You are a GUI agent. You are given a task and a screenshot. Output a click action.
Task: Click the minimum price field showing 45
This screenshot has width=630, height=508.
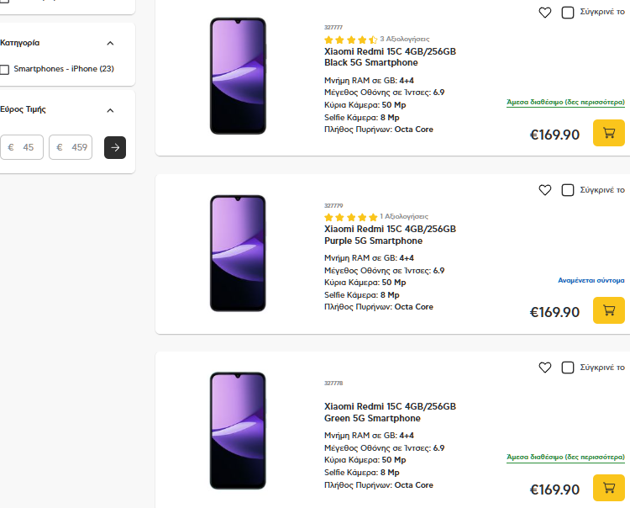point(23,147)
